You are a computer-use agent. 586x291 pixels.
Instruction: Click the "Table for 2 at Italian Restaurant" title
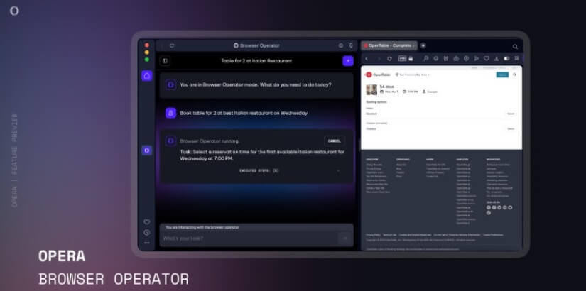click(x=256, y=61)
